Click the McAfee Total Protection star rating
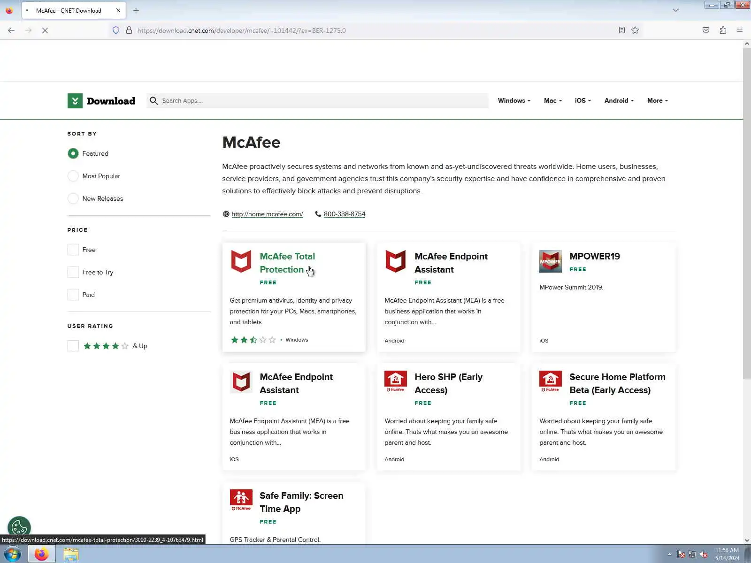Screen dimensions: 751x563 pos(253,340)
